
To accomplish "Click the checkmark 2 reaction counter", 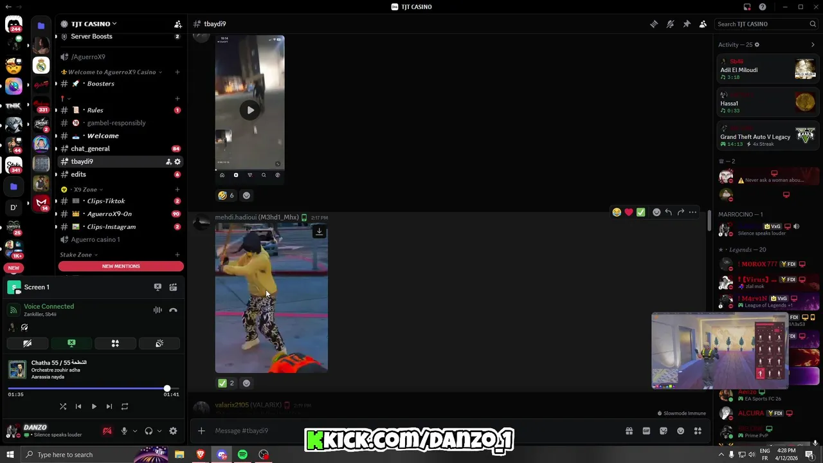I will click(226, 383).
